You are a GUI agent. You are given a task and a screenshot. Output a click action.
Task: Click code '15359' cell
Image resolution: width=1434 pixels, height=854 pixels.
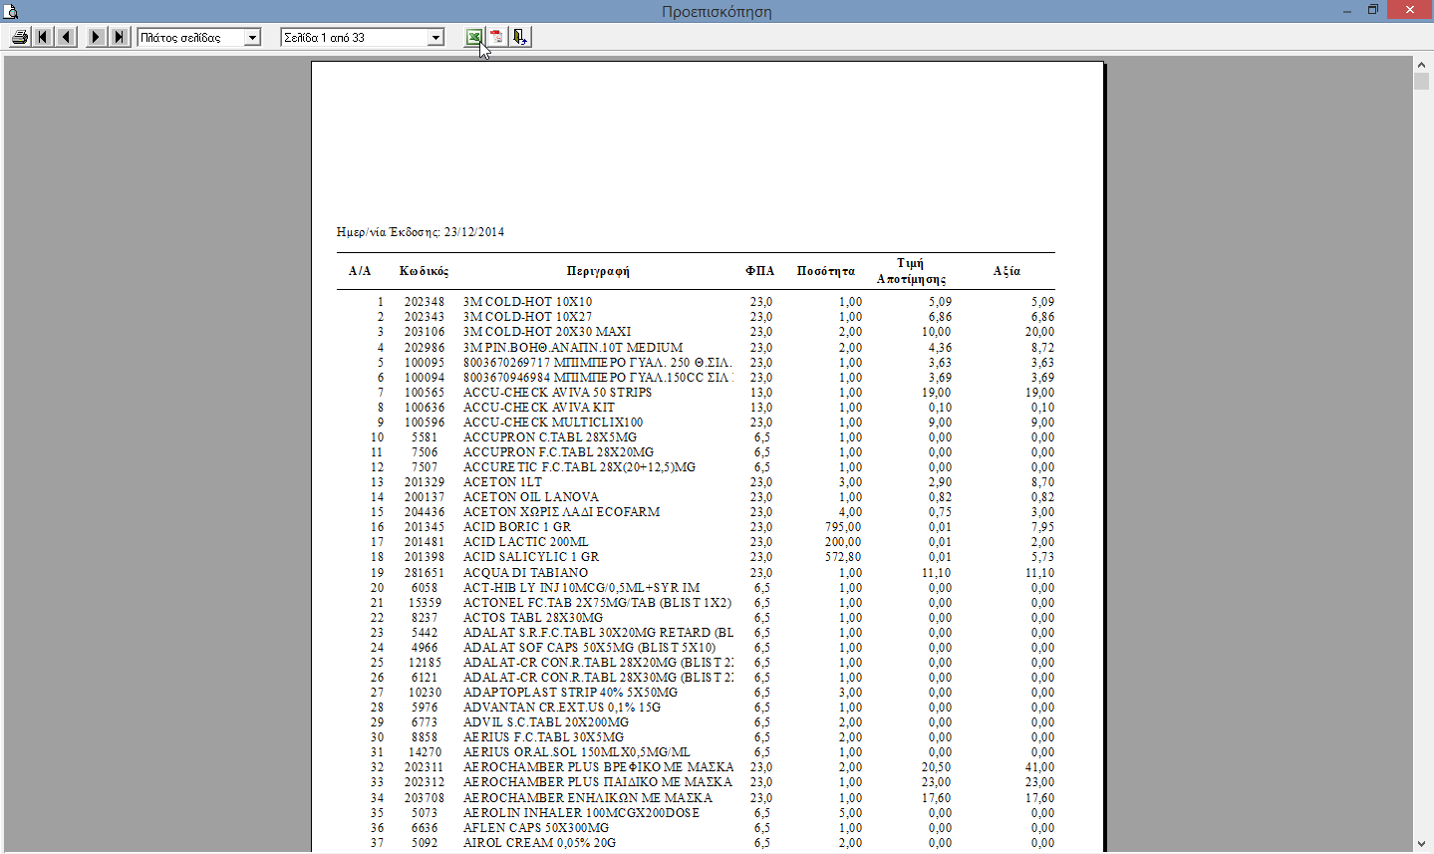coord(426,603)
